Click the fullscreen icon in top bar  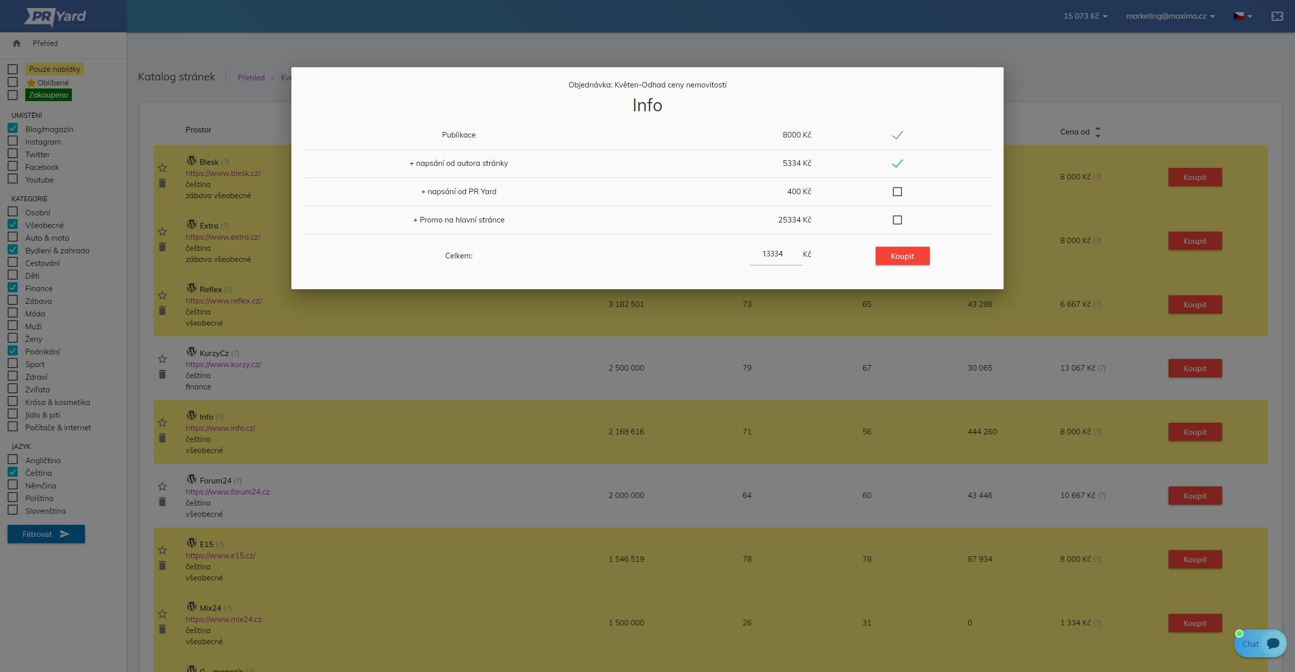pyautogui.click(x=1277, y=16)
